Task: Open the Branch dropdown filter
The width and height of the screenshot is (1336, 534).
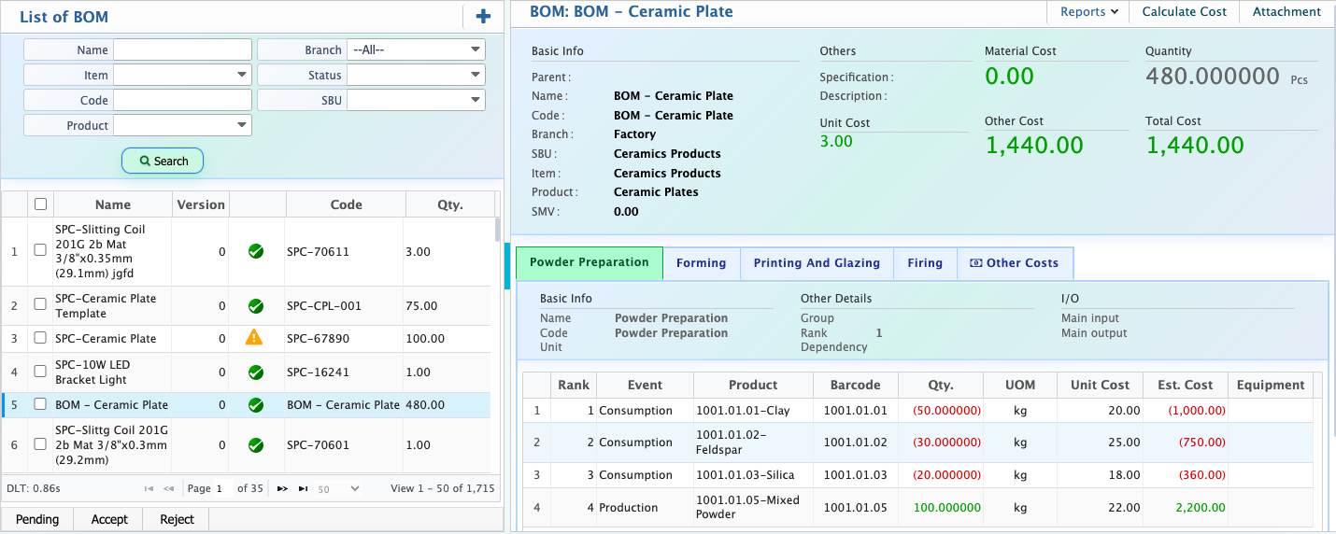Action: click(416, 49)
